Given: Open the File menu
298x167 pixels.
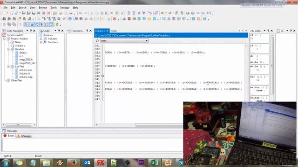Looking at the screenshot, I should coord(5,7).
